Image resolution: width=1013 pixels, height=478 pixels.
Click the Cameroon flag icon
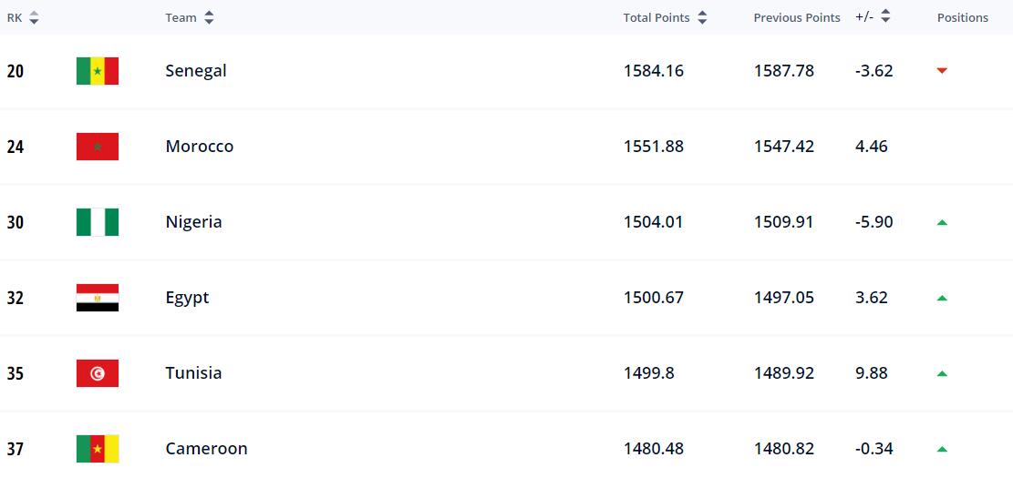click(98, 449)
